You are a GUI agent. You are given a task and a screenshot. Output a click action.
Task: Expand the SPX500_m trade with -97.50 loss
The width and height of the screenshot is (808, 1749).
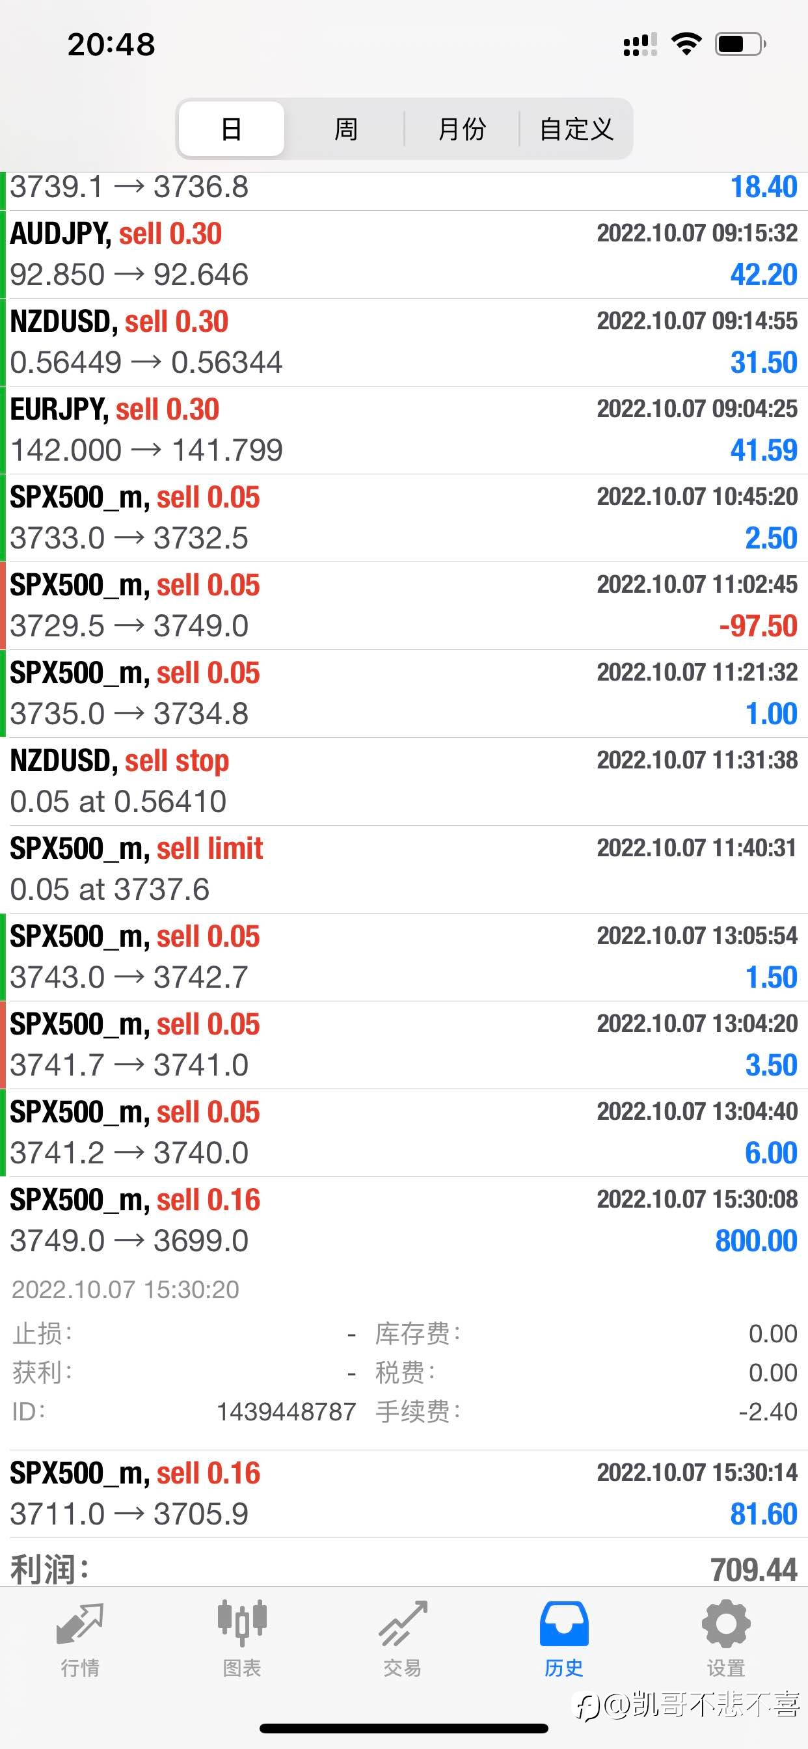click(404, 606)
